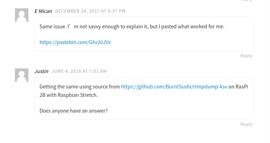Reply to Justin's comment
This screenshot has width=270, height=143.
point(246,124)
